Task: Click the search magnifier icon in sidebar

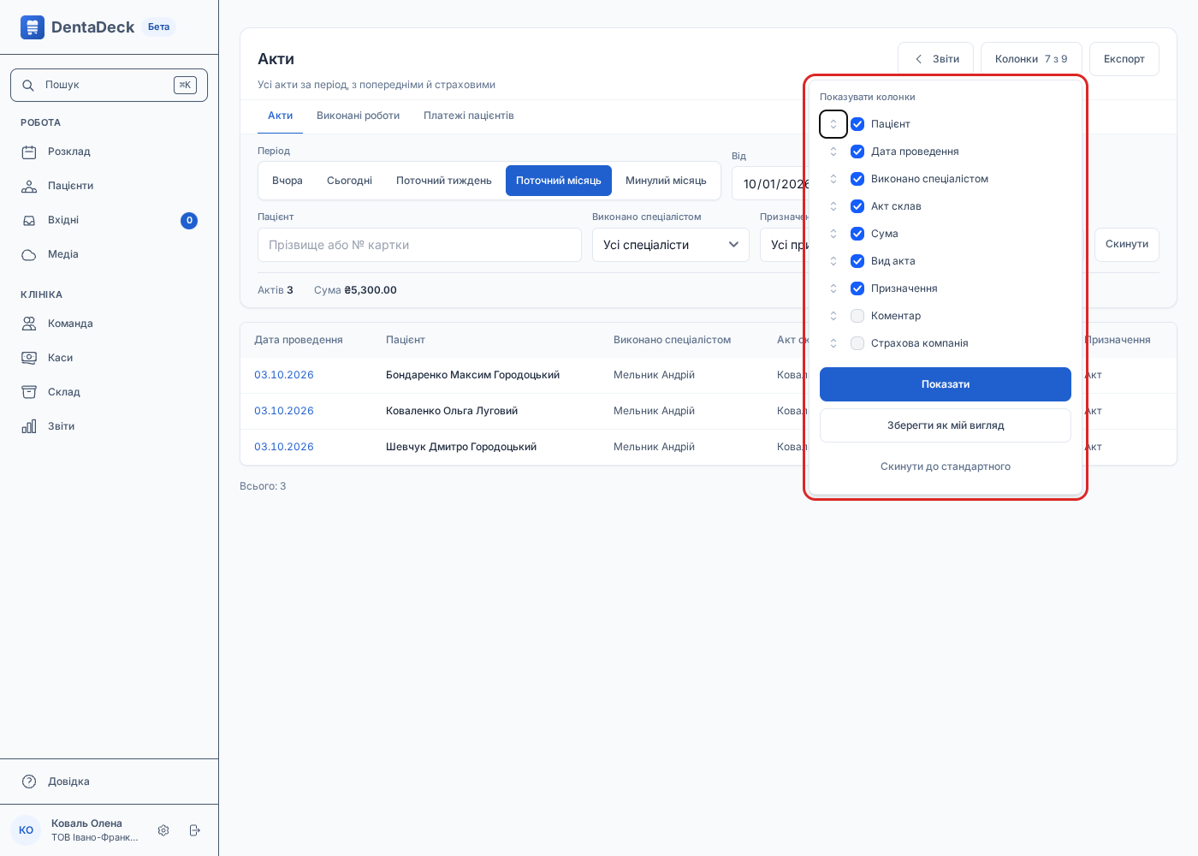Action: (x=28, y=86)
